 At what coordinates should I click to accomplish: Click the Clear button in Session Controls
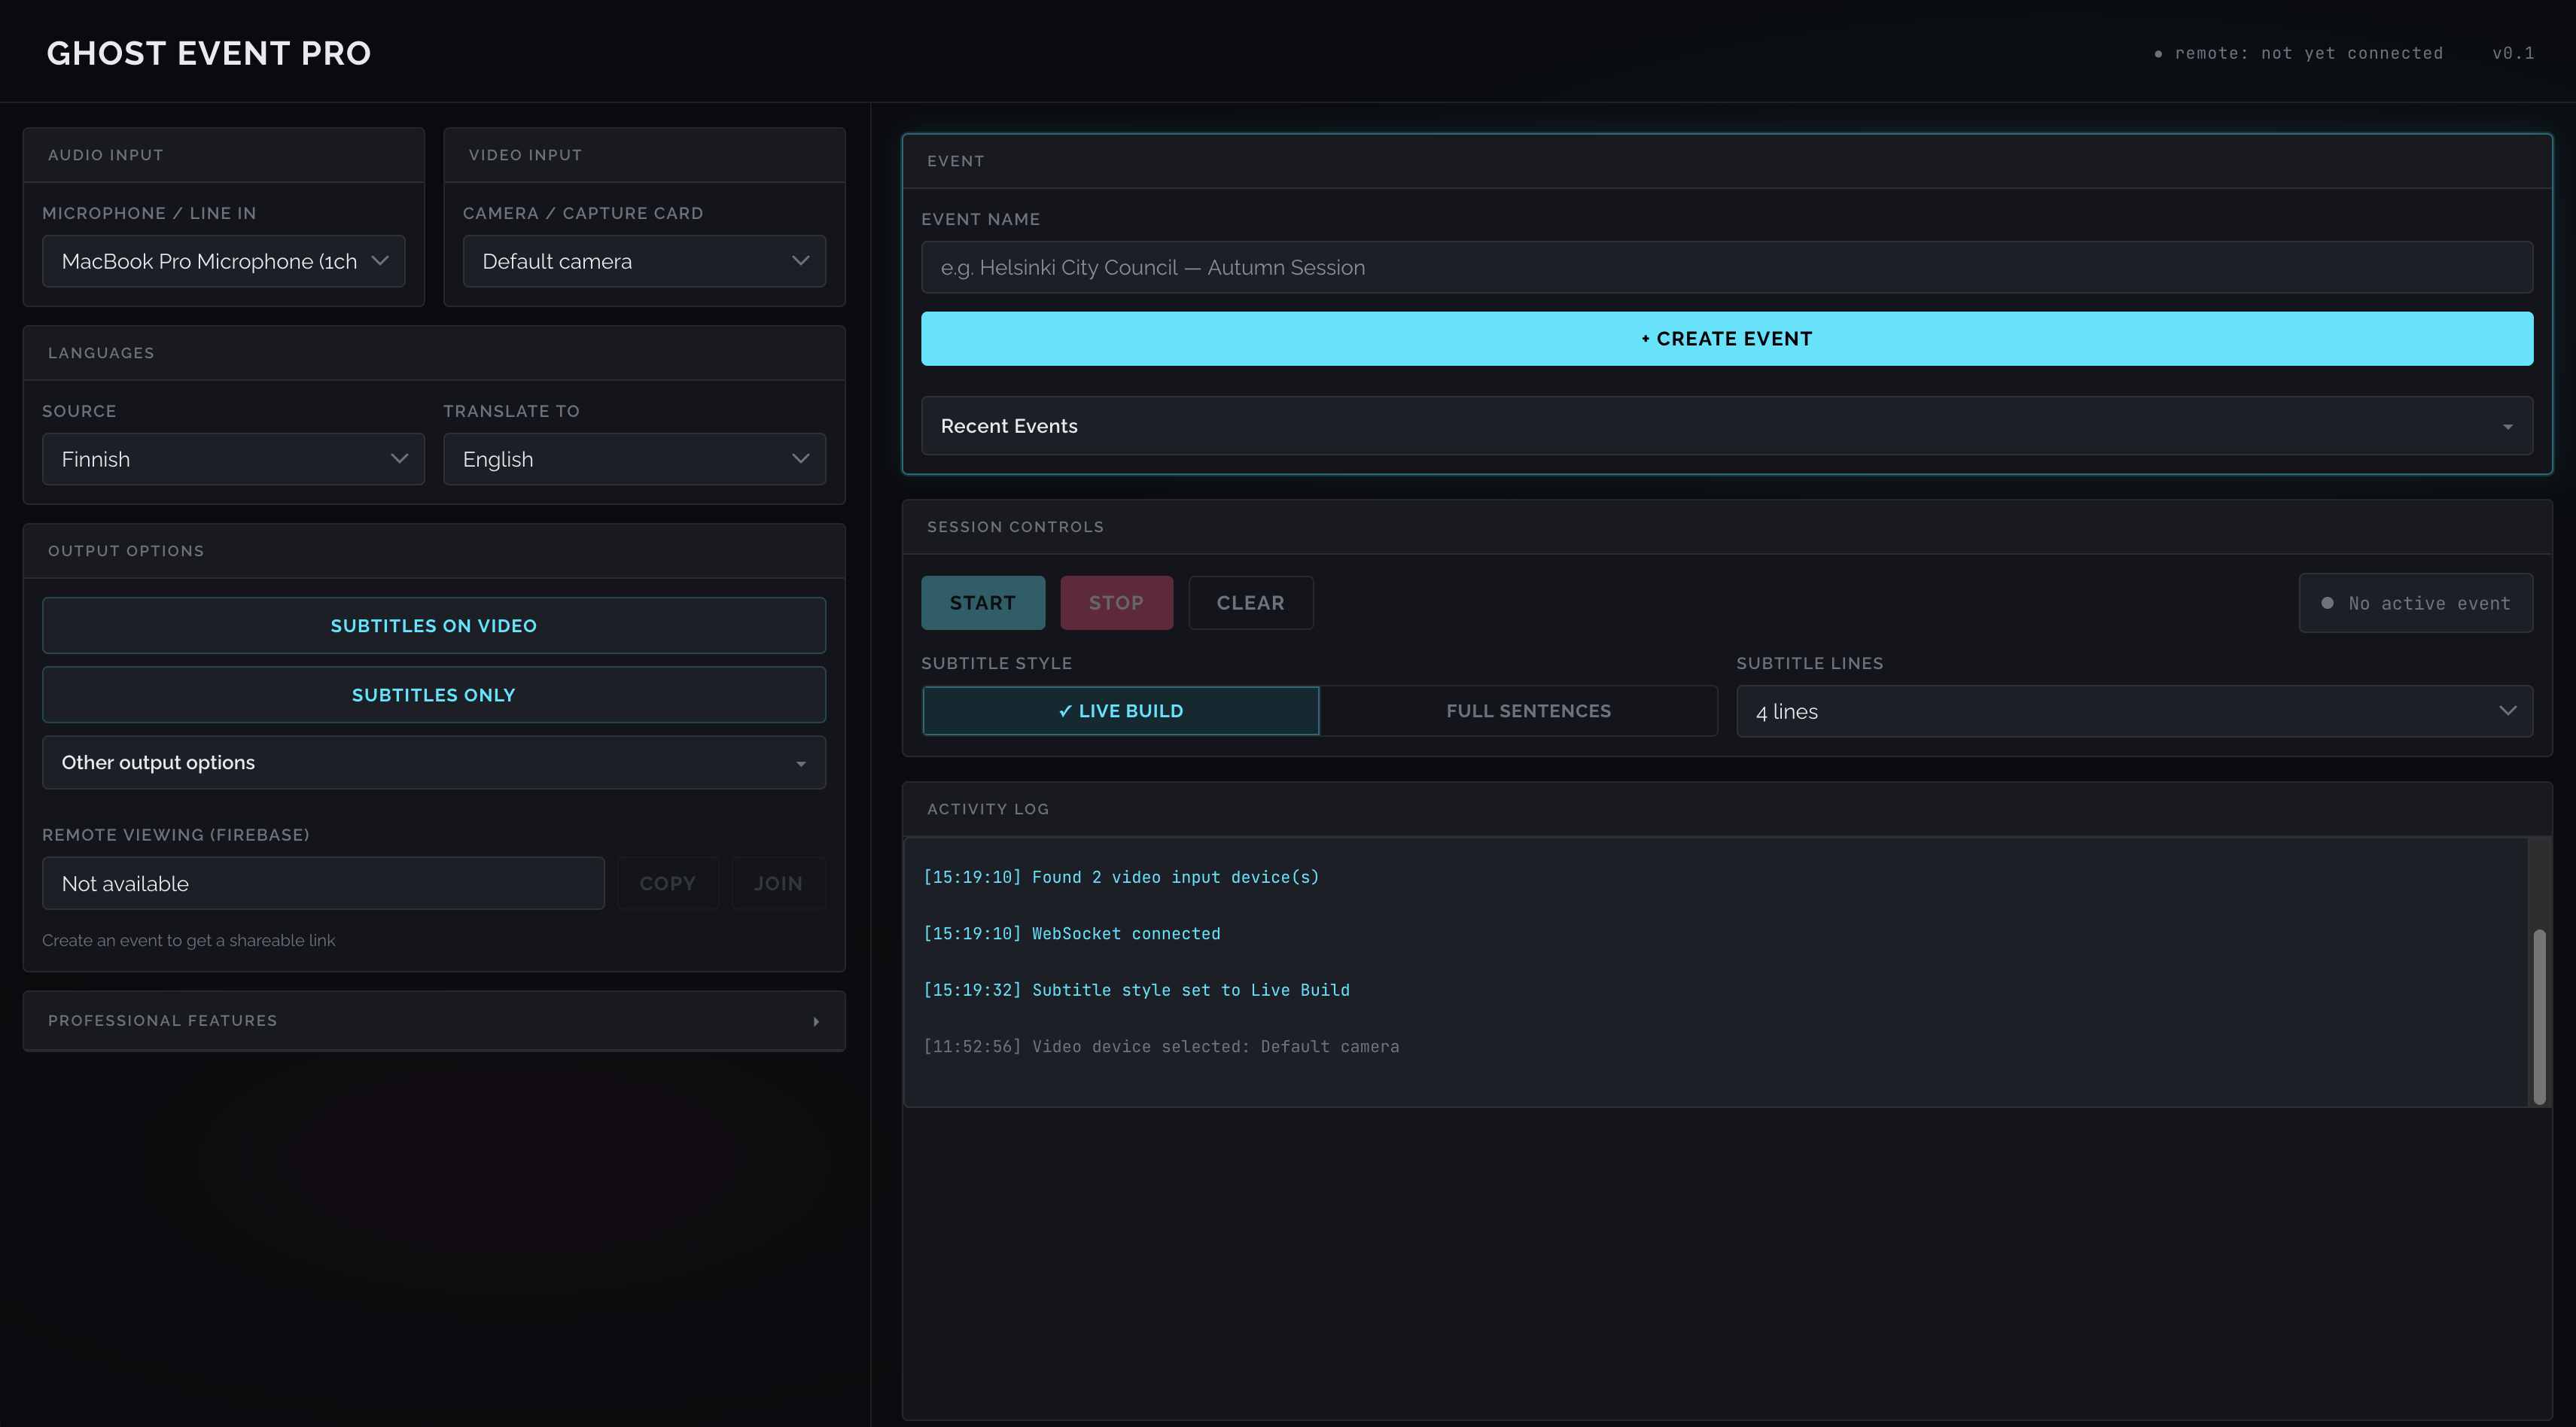pyautogui.click(x=1251, y=603)
